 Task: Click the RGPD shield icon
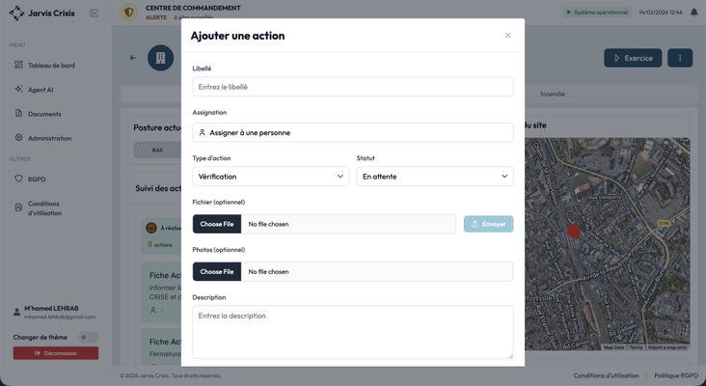18,179
